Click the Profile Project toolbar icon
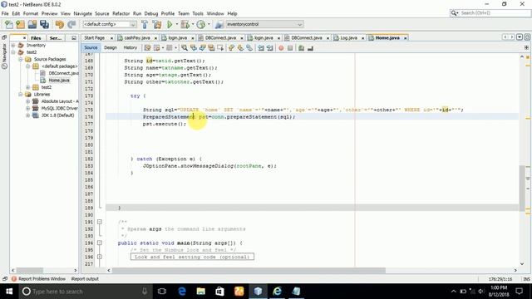This screenshot has height=299, width=532. 201,24
